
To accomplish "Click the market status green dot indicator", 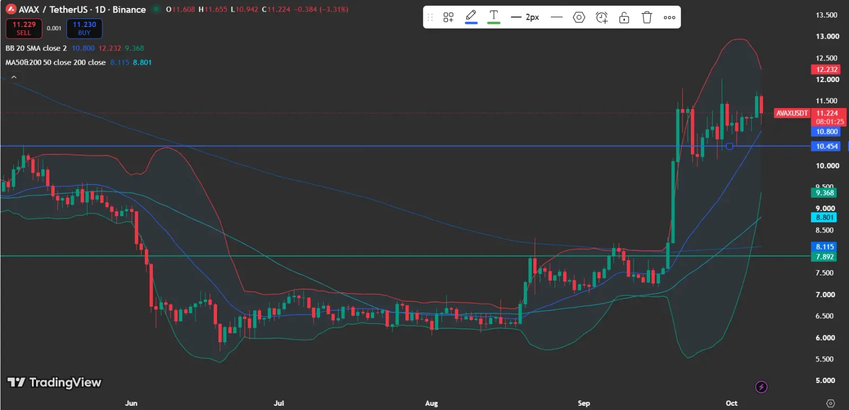I will (156, 9).
